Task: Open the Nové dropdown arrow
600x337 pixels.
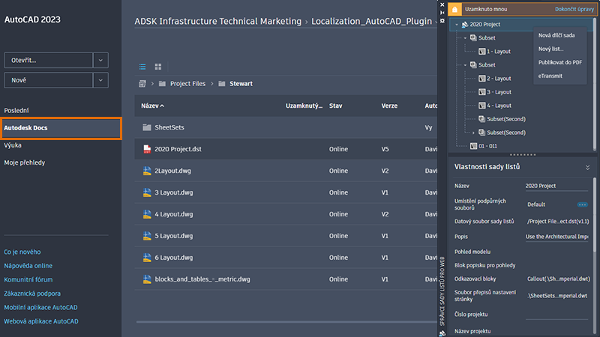Action: [x=100, y=79]
